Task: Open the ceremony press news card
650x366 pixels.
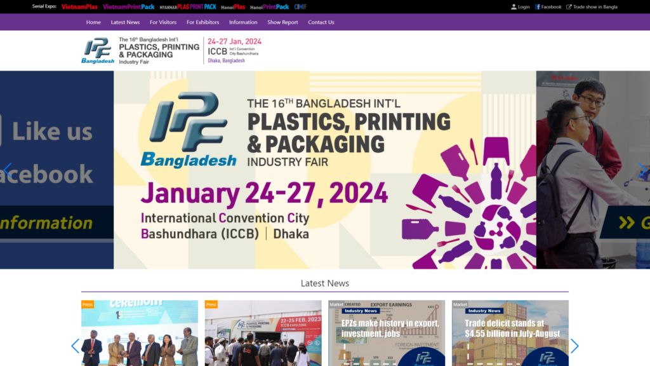Action: click(x=140, y=333)
